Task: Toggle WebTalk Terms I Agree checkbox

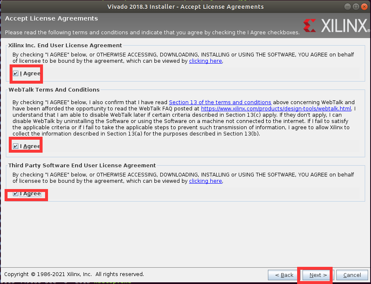Action: click(x=15, y=146)
